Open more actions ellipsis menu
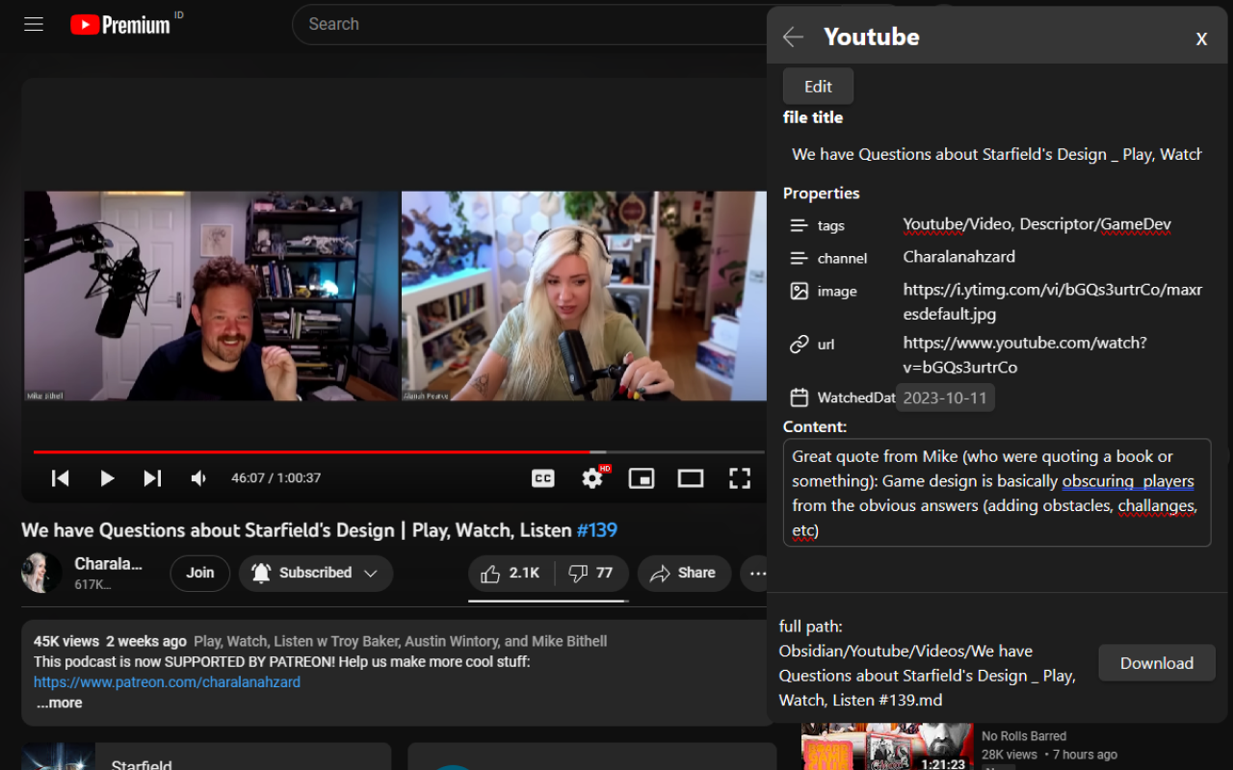The height and width of the screenshot is (770, 1233). pyautogui.click(x=758, y=574)
